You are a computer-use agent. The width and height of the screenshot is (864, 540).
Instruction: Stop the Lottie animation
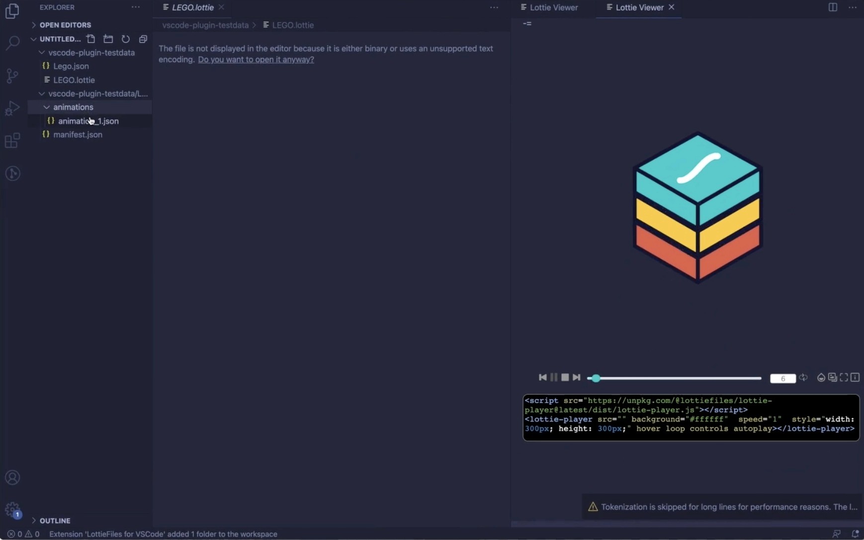pyautogui.click(x=565, y=377)
